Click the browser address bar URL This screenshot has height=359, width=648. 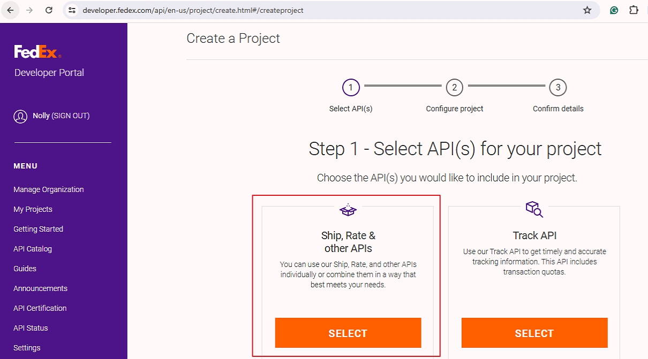click(193, 10)
